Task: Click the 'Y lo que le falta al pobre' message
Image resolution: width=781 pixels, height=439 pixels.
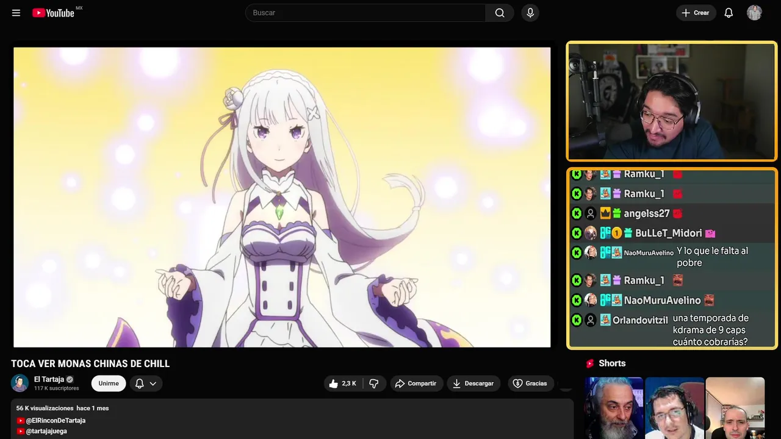Action: click(x=712, y=257)
